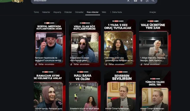Expand the Daha fazla menu
This screenshot has width=190, height=111.
[116, 12]
